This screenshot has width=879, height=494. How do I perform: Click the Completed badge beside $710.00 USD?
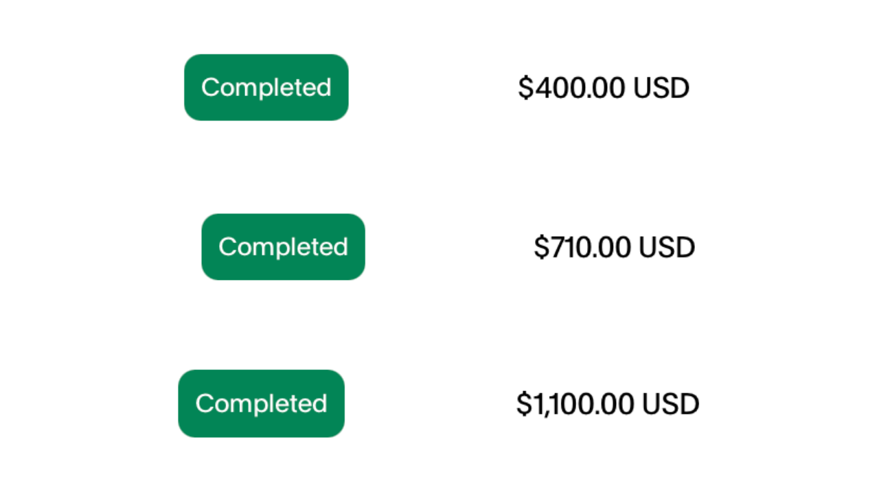(x=283, y=247)
